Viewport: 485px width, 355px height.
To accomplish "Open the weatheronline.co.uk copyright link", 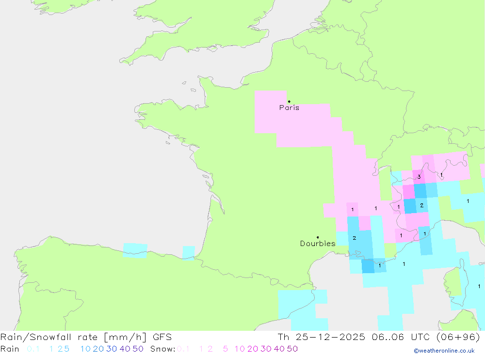I will pyautogui.click(x=444, y=351).
